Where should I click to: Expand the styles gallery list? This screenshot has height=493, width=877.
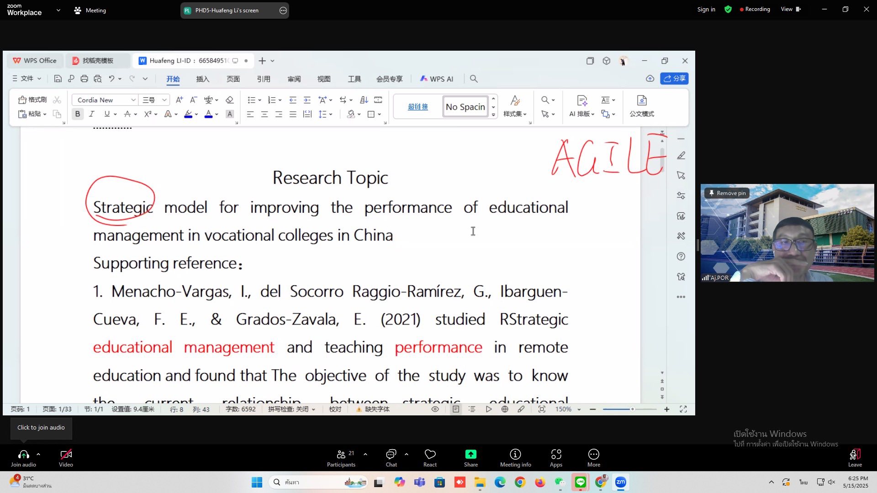tap(493, 115)
